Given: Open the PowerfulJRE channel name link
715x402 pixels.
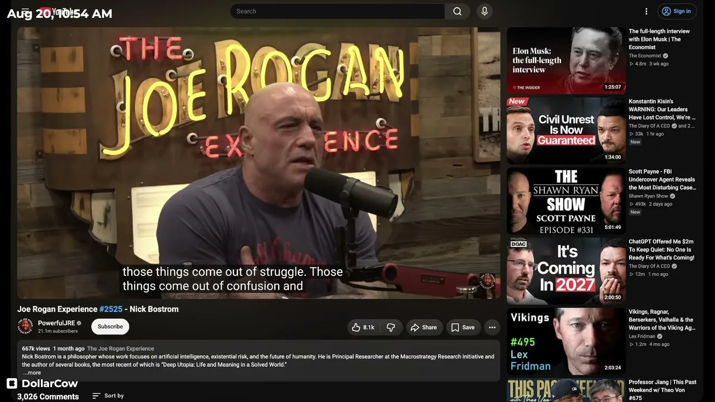Looking at the screenshot, I should pos(56,323).
